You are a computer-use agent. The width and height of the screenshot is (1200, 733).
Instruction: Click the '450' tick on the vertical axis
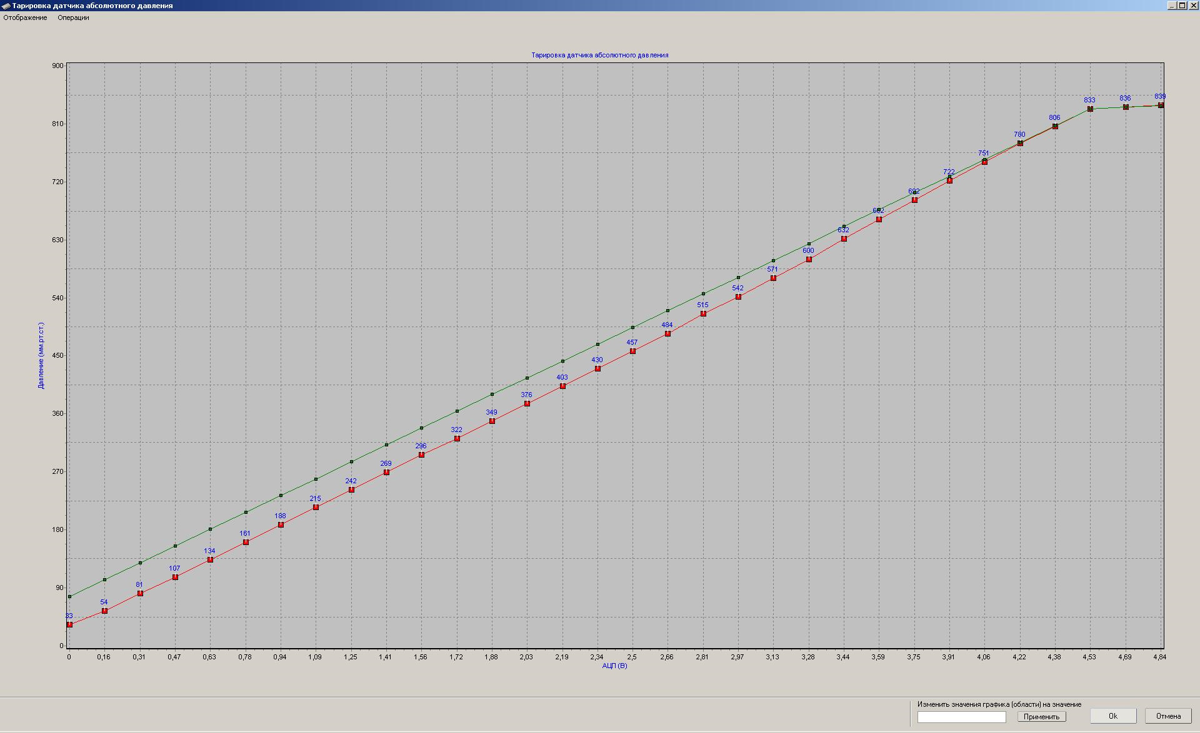[x=57, y=356]
